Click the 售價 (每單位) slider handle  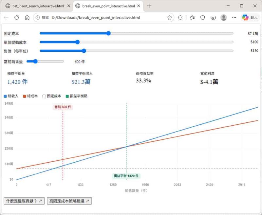[x=84, y=51]
